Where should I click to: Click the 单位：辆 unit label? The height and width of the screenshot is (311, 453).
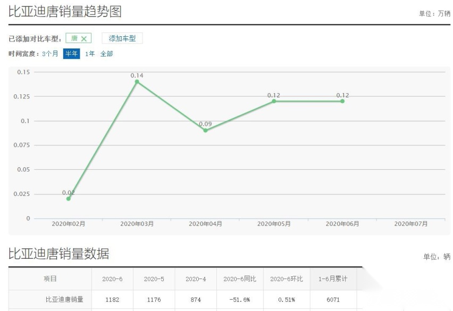point(437,256)
